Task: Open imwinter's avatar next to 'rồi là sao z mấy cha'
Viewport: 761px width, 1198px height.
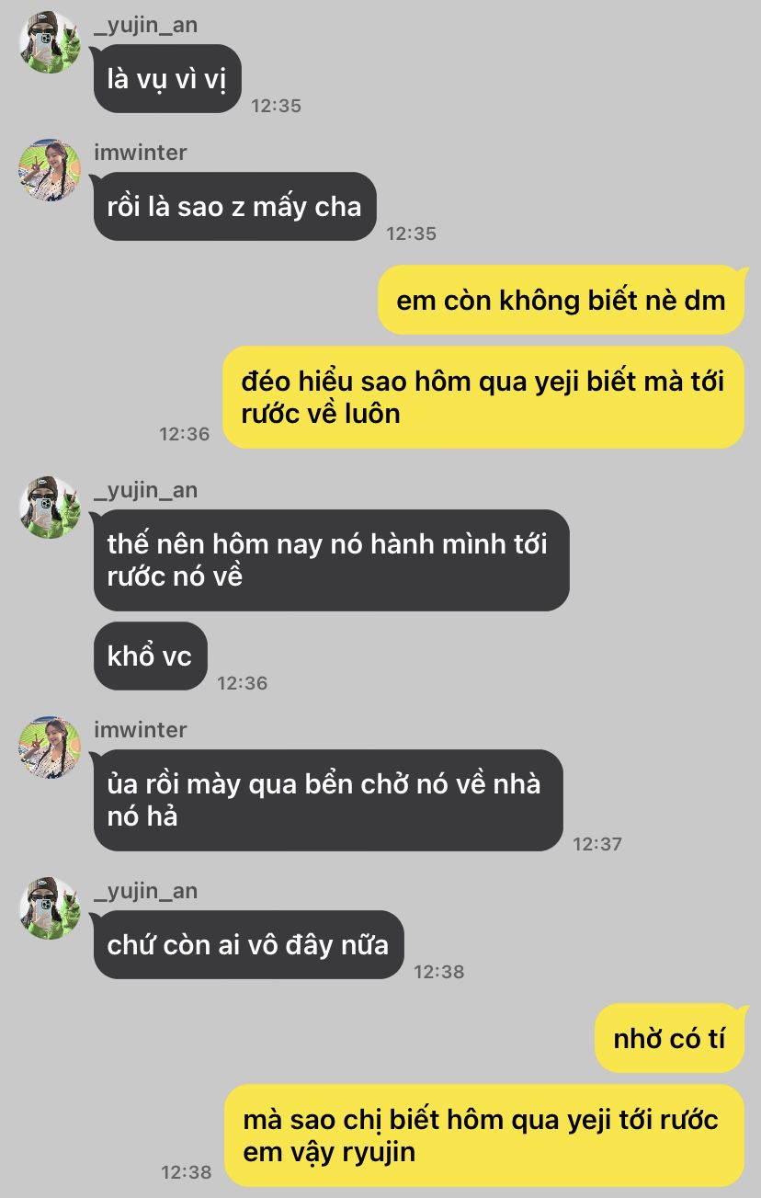Action: point(50,170)
